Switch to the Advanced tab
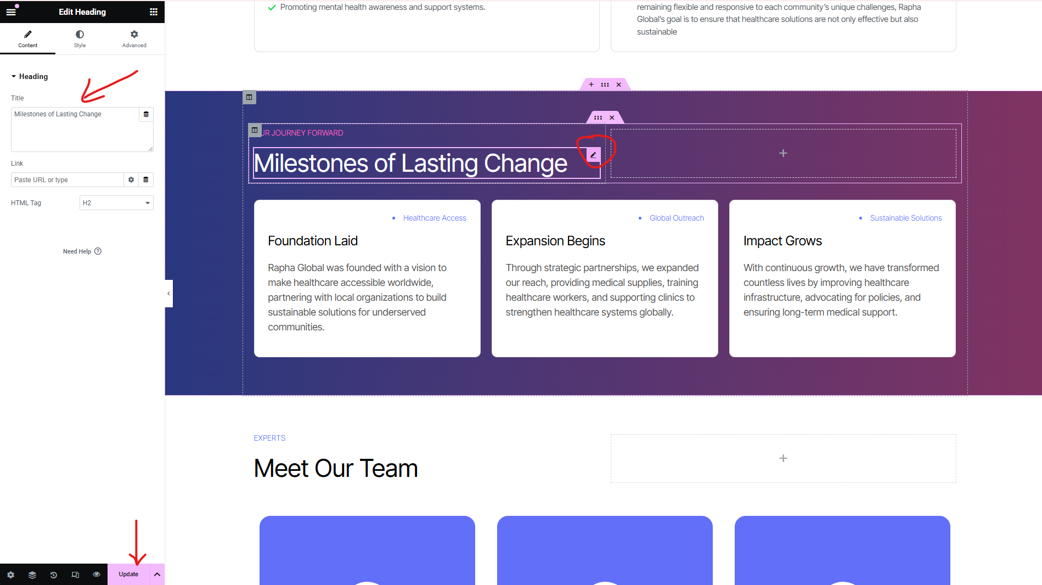Image resolution: width=1042 pixels, height=585 pixels. (134, 38)
